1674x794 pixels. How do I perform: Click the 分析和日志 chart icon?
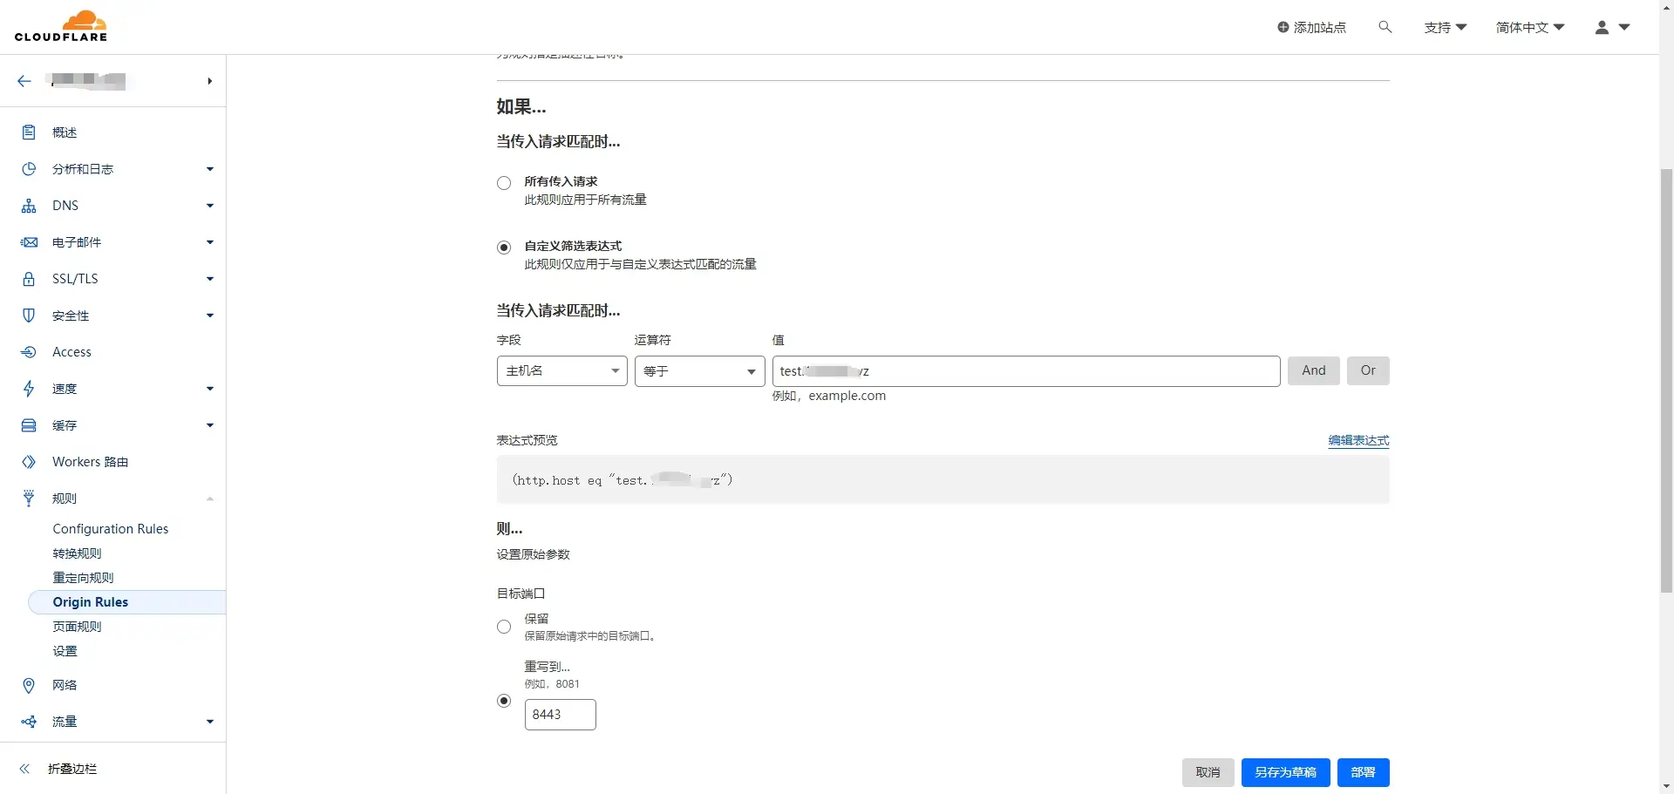[x=29, y=169]
